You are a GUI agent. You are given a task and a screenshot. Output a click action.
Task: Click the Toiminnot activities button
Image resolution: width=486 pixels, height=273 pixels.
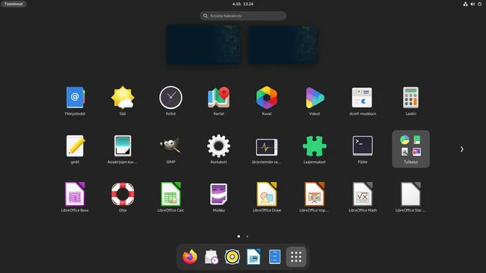tap(13, 4)
